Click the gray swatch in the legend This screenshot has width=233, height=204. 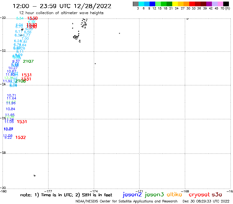(136, 4)
